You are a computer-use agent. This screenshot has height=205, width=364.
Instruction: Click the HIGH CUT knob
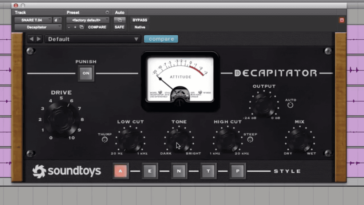(227, 140)
